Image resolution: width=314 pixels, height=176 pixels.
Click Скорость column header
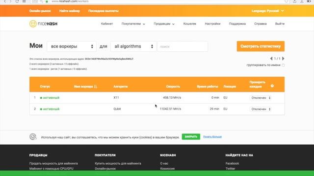173,87
